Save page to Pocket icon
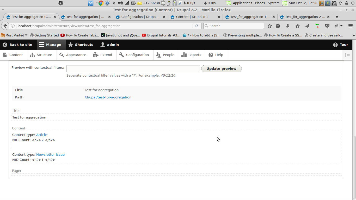 click(x=327, y=26)
